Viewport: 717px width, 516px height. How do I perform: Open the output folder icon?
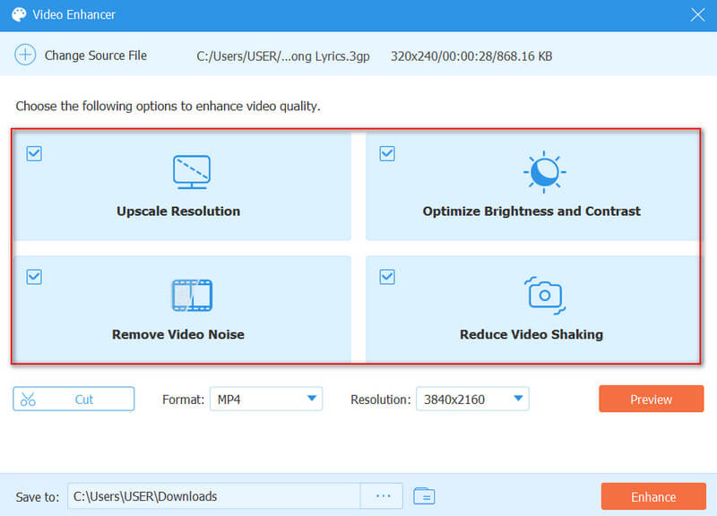pyautogui.click(x=424, y=496)
